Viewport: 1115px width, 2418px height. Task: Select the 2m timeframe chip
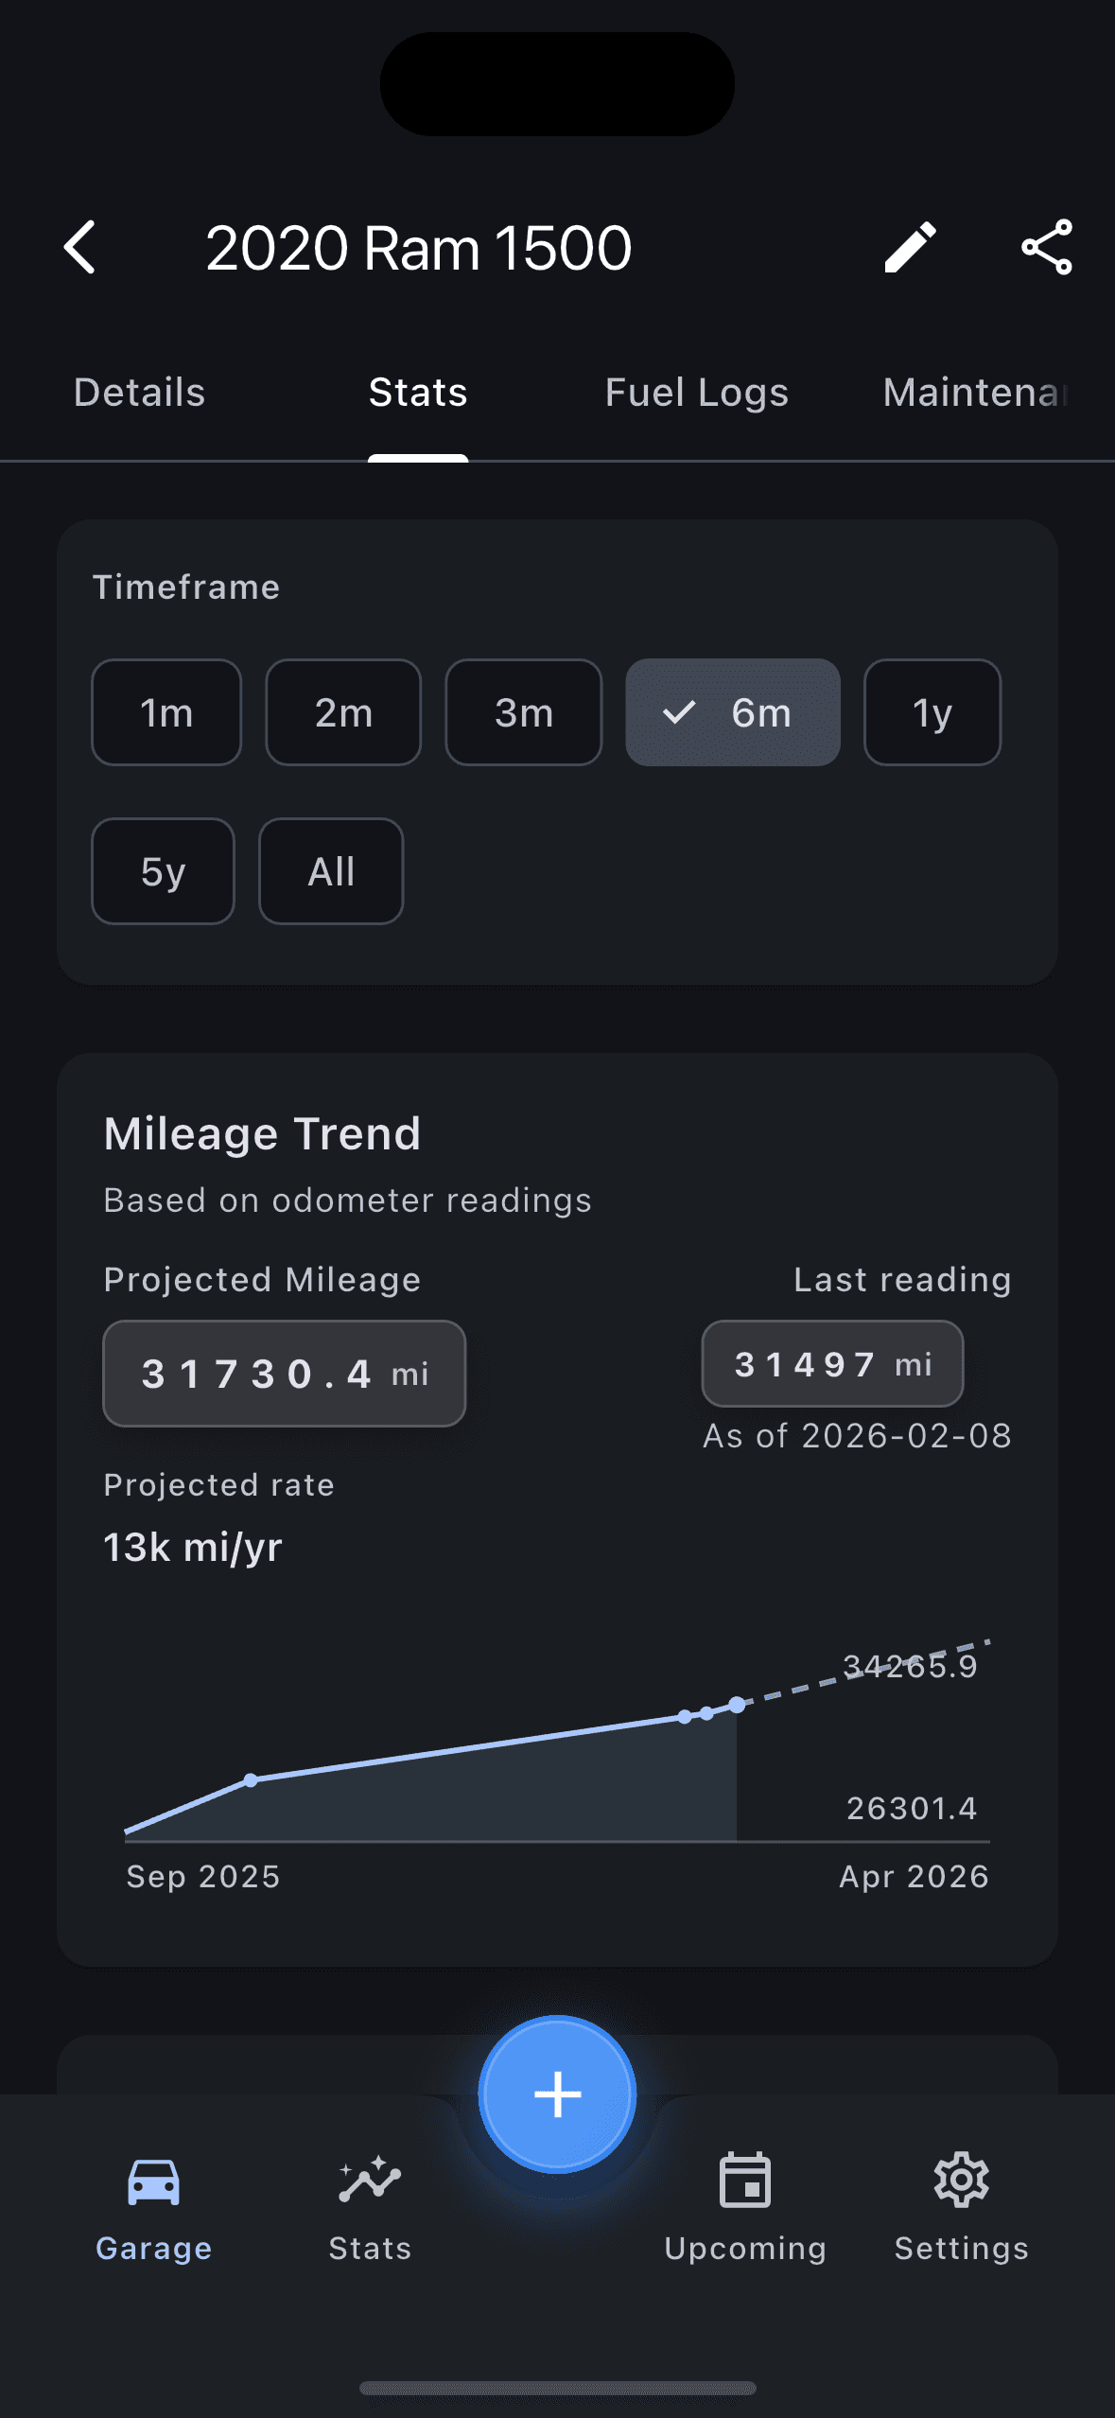point(343,712)
